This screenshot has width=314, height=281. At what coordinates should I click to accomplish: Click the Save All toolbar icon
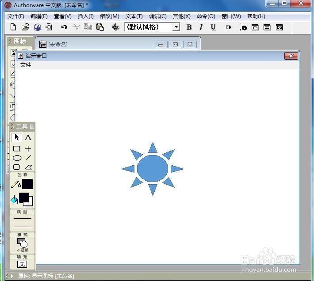(x=38, y=27)
